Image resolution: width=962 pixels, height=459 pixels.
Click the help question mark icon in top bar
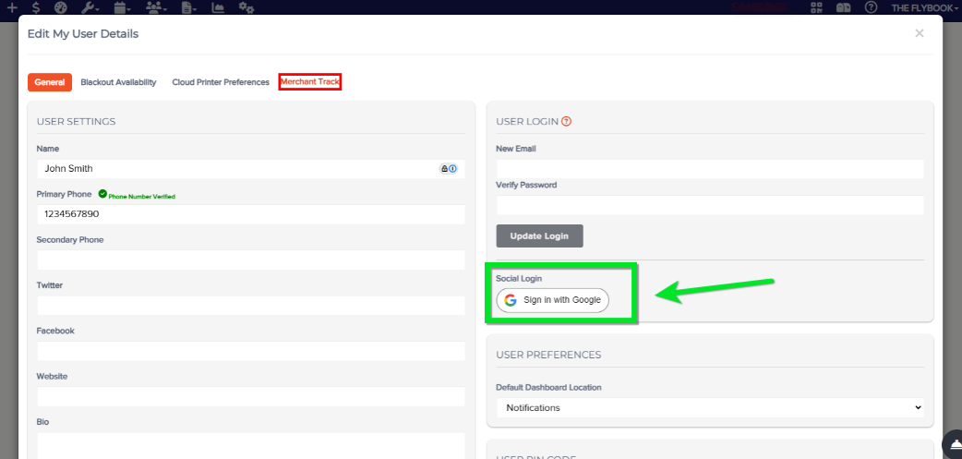pos(871,7)
